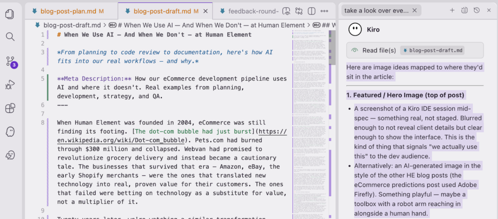This screenshot has height=219, width=498.
Task: Close the 'take a look over eve...' chat tab
Action: pyautogui.click(x=414, y=11)
